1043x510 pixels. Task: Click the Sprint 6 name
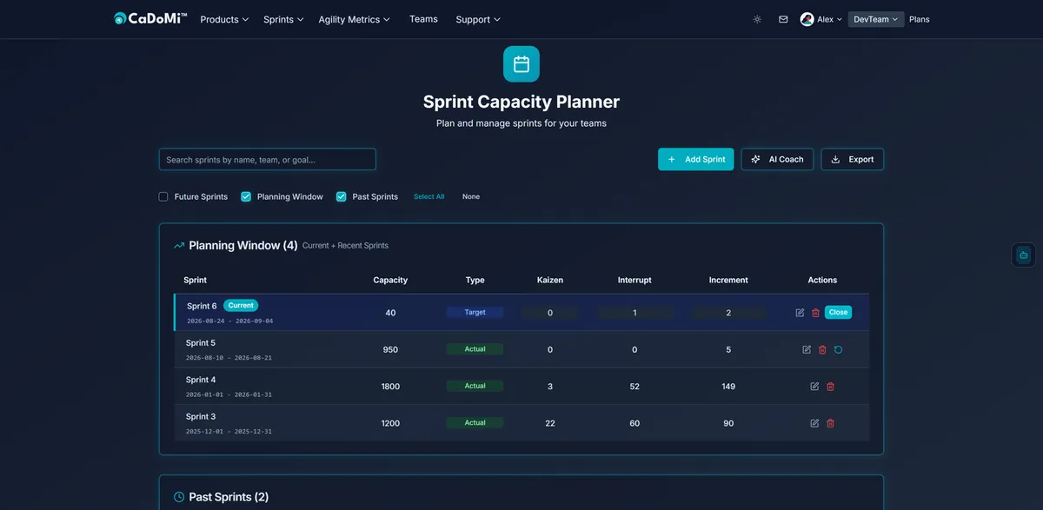point(202,306)
